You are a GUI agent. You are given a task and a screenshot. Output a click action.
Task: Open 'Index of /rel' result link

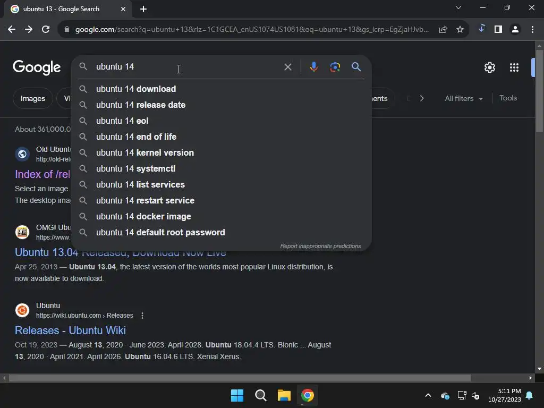click(x=42, y=174)
